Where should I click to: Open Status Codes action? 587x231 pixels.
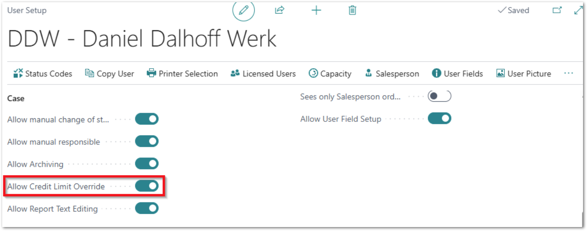tap(43, 74)
